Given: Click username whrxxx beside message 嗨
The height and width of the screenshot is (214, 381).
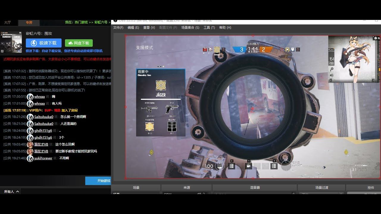Looking at the screenshot, I should (40, 97).
